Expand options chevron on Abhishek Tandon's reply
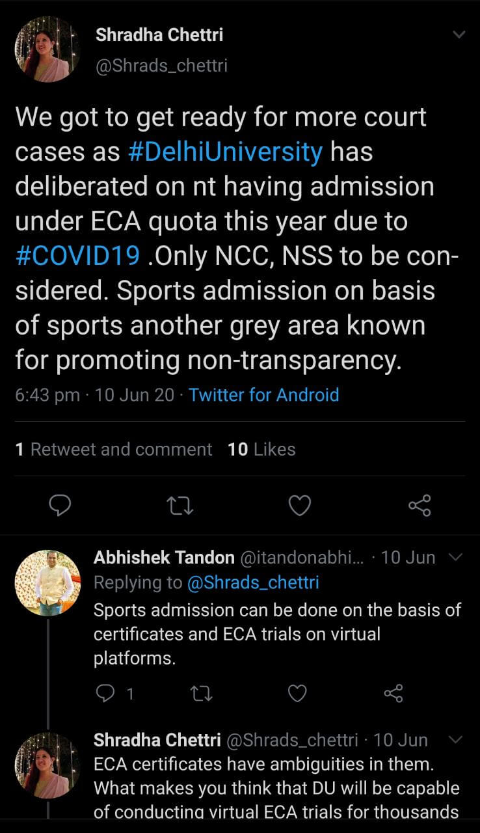Image resolution: width=480 pixels, height=833 pixels. click(x=456, y=557)
